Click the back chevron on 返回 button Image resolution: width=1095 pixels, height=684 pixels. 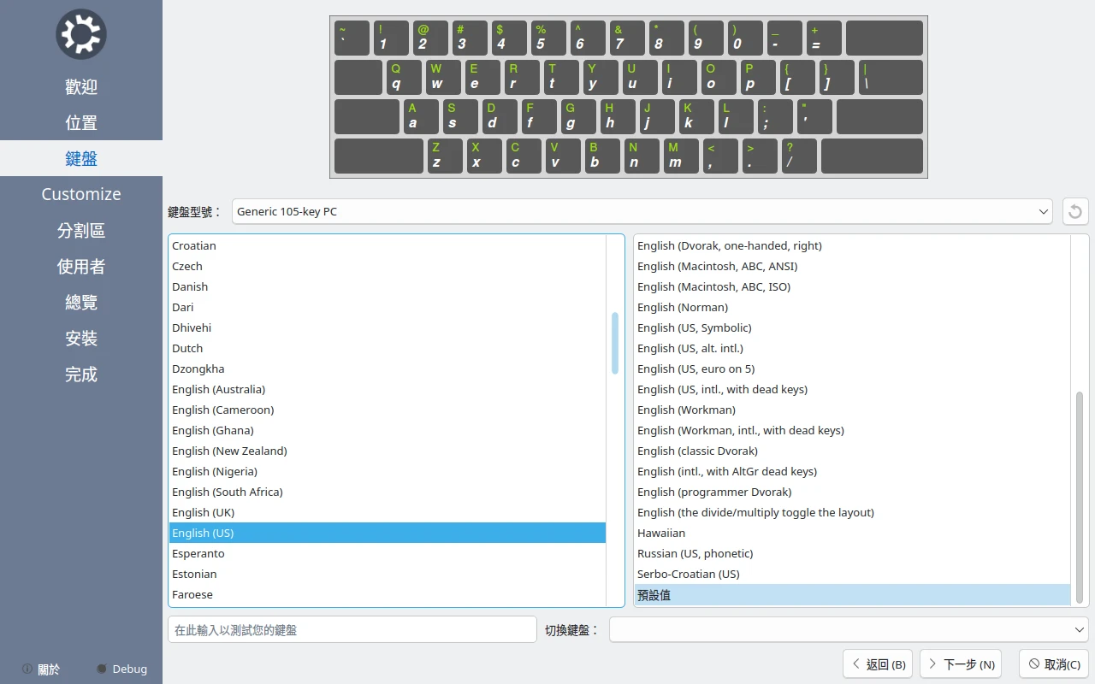(x=856, y=663)
